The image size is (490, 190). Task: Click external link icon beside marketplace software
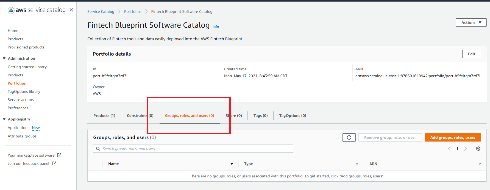coord(59,155)
